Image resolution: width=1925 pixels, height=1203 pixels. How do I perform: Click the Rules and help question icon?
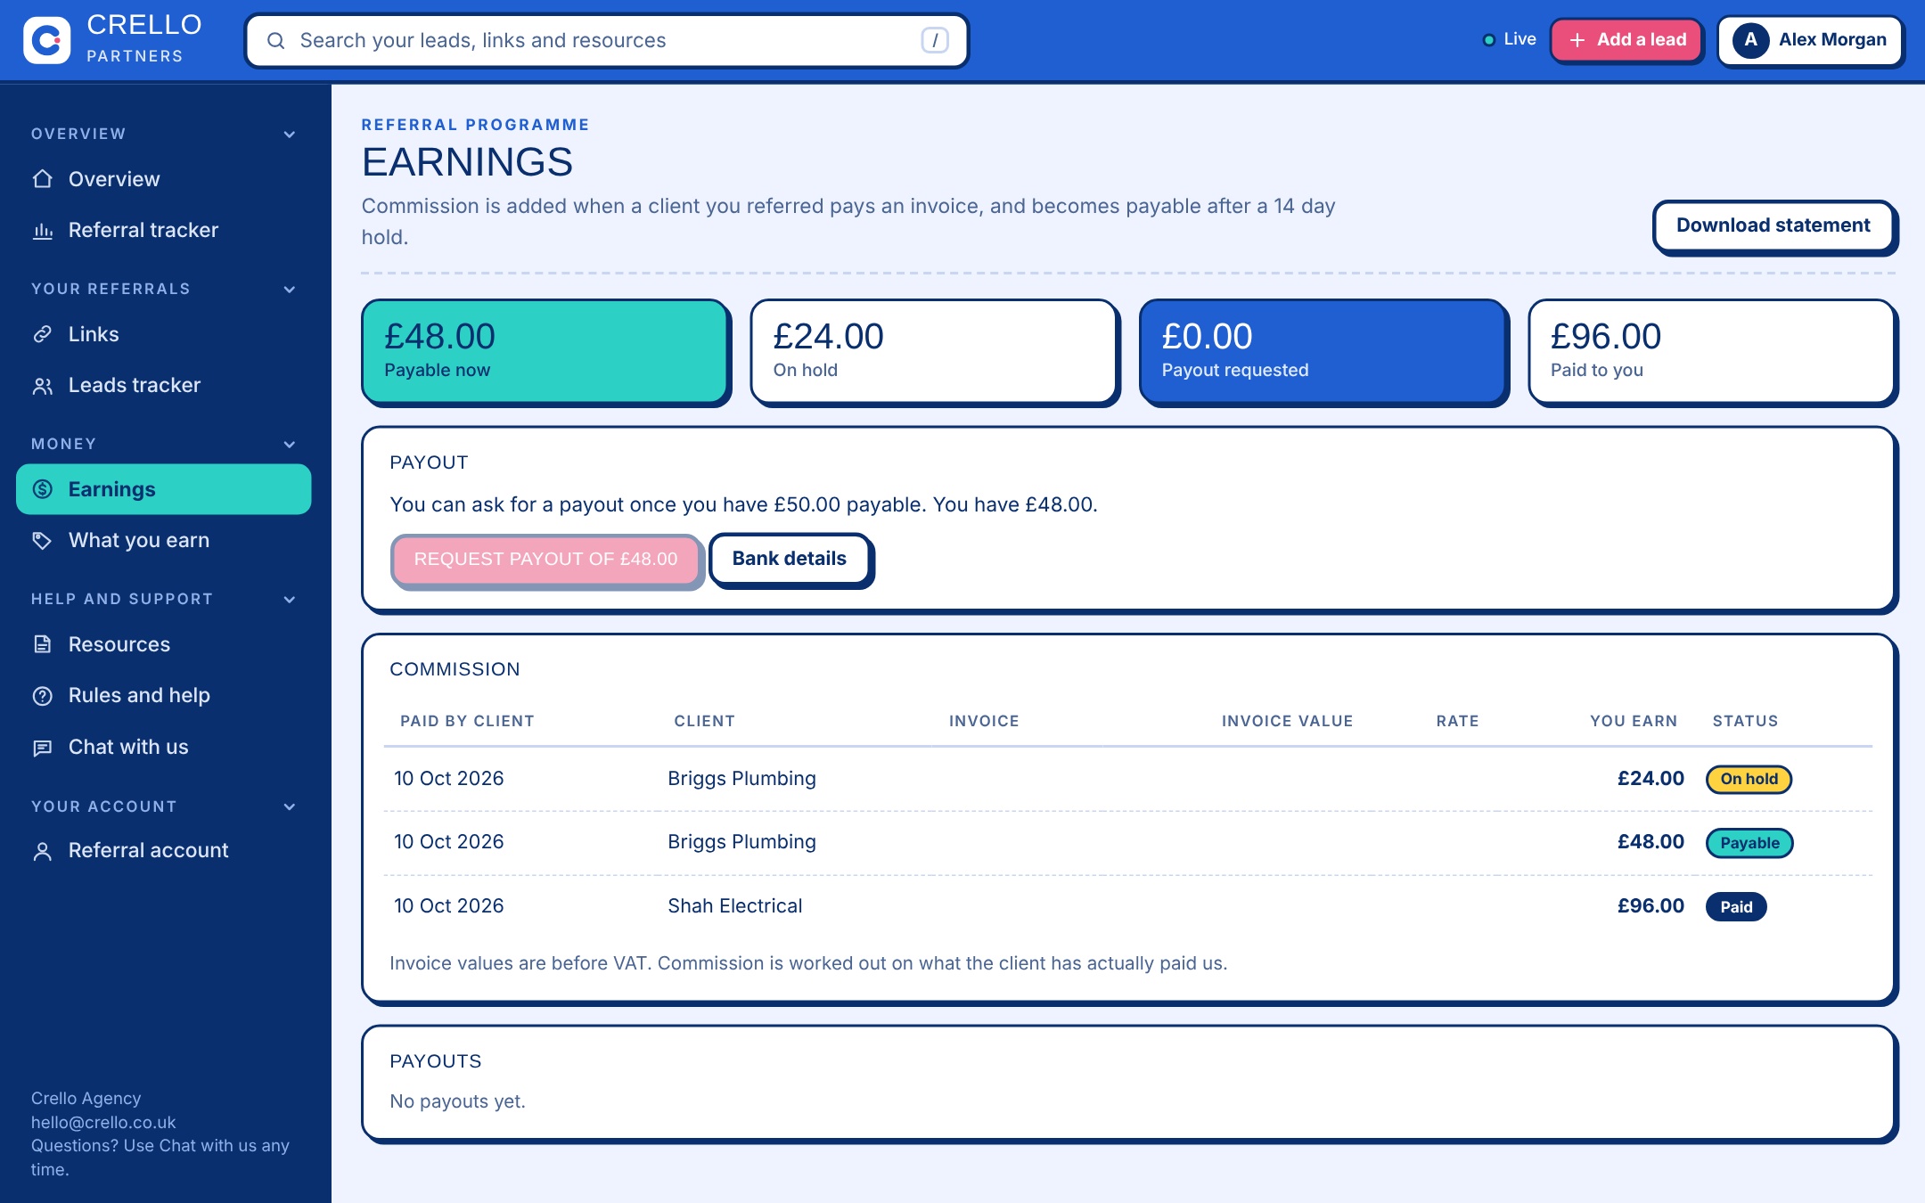click(42, 695)
